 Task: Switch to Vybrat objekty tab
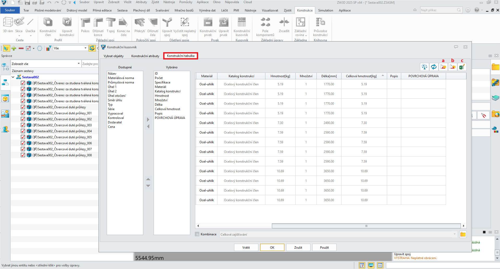tap(114, 56)
